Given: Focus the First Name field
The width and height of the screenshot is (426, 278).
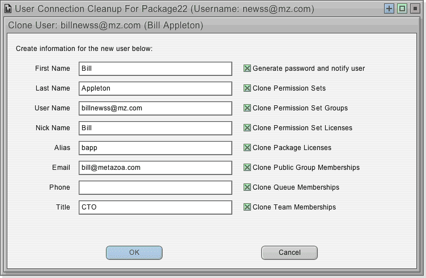Looking at the screenshot, I should (x=155, y=69).
